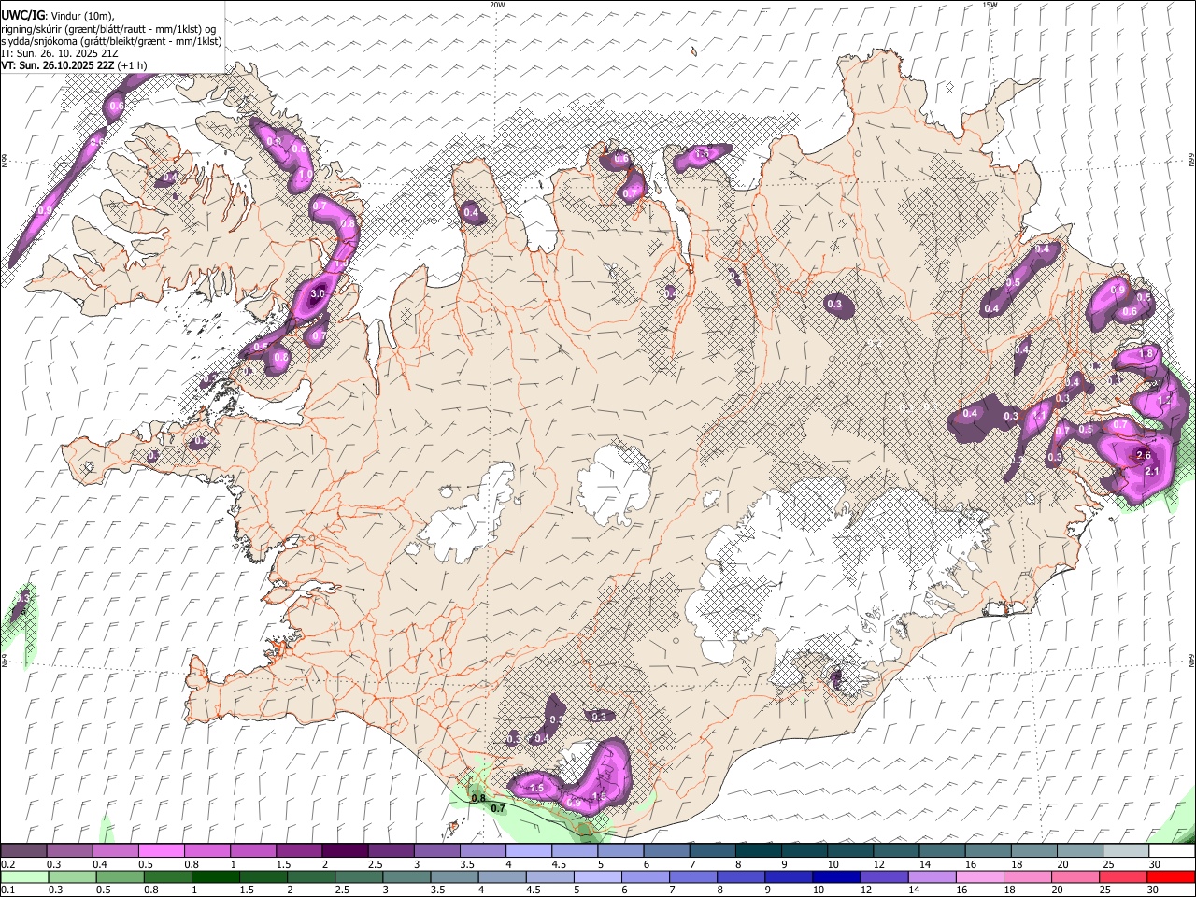This screenshot has width=1196, height=897.
Task: Click the 2.1 precipitation value in the east
Action: [1152, 472]
